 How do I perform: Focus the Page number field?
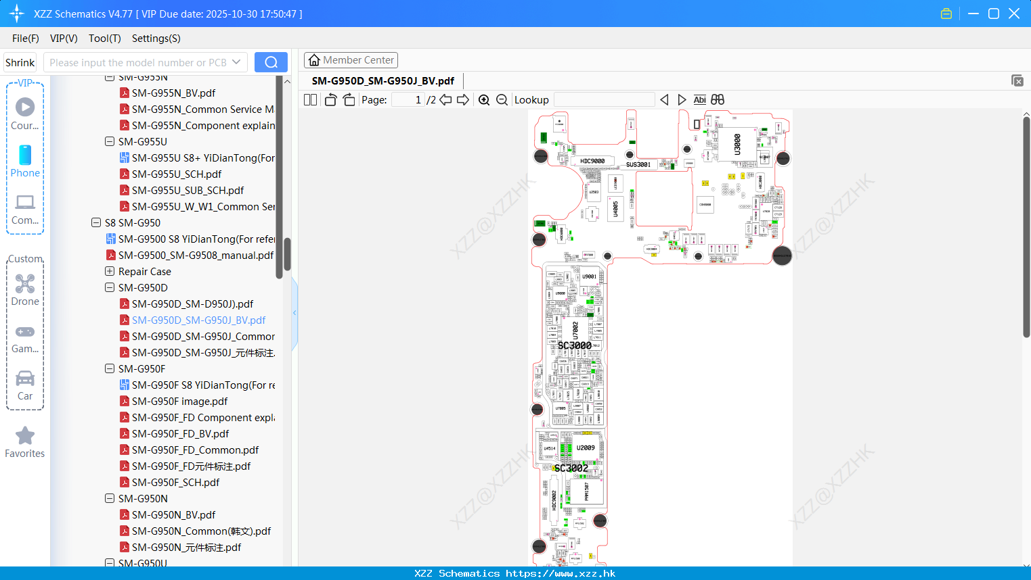click(409, 100)
